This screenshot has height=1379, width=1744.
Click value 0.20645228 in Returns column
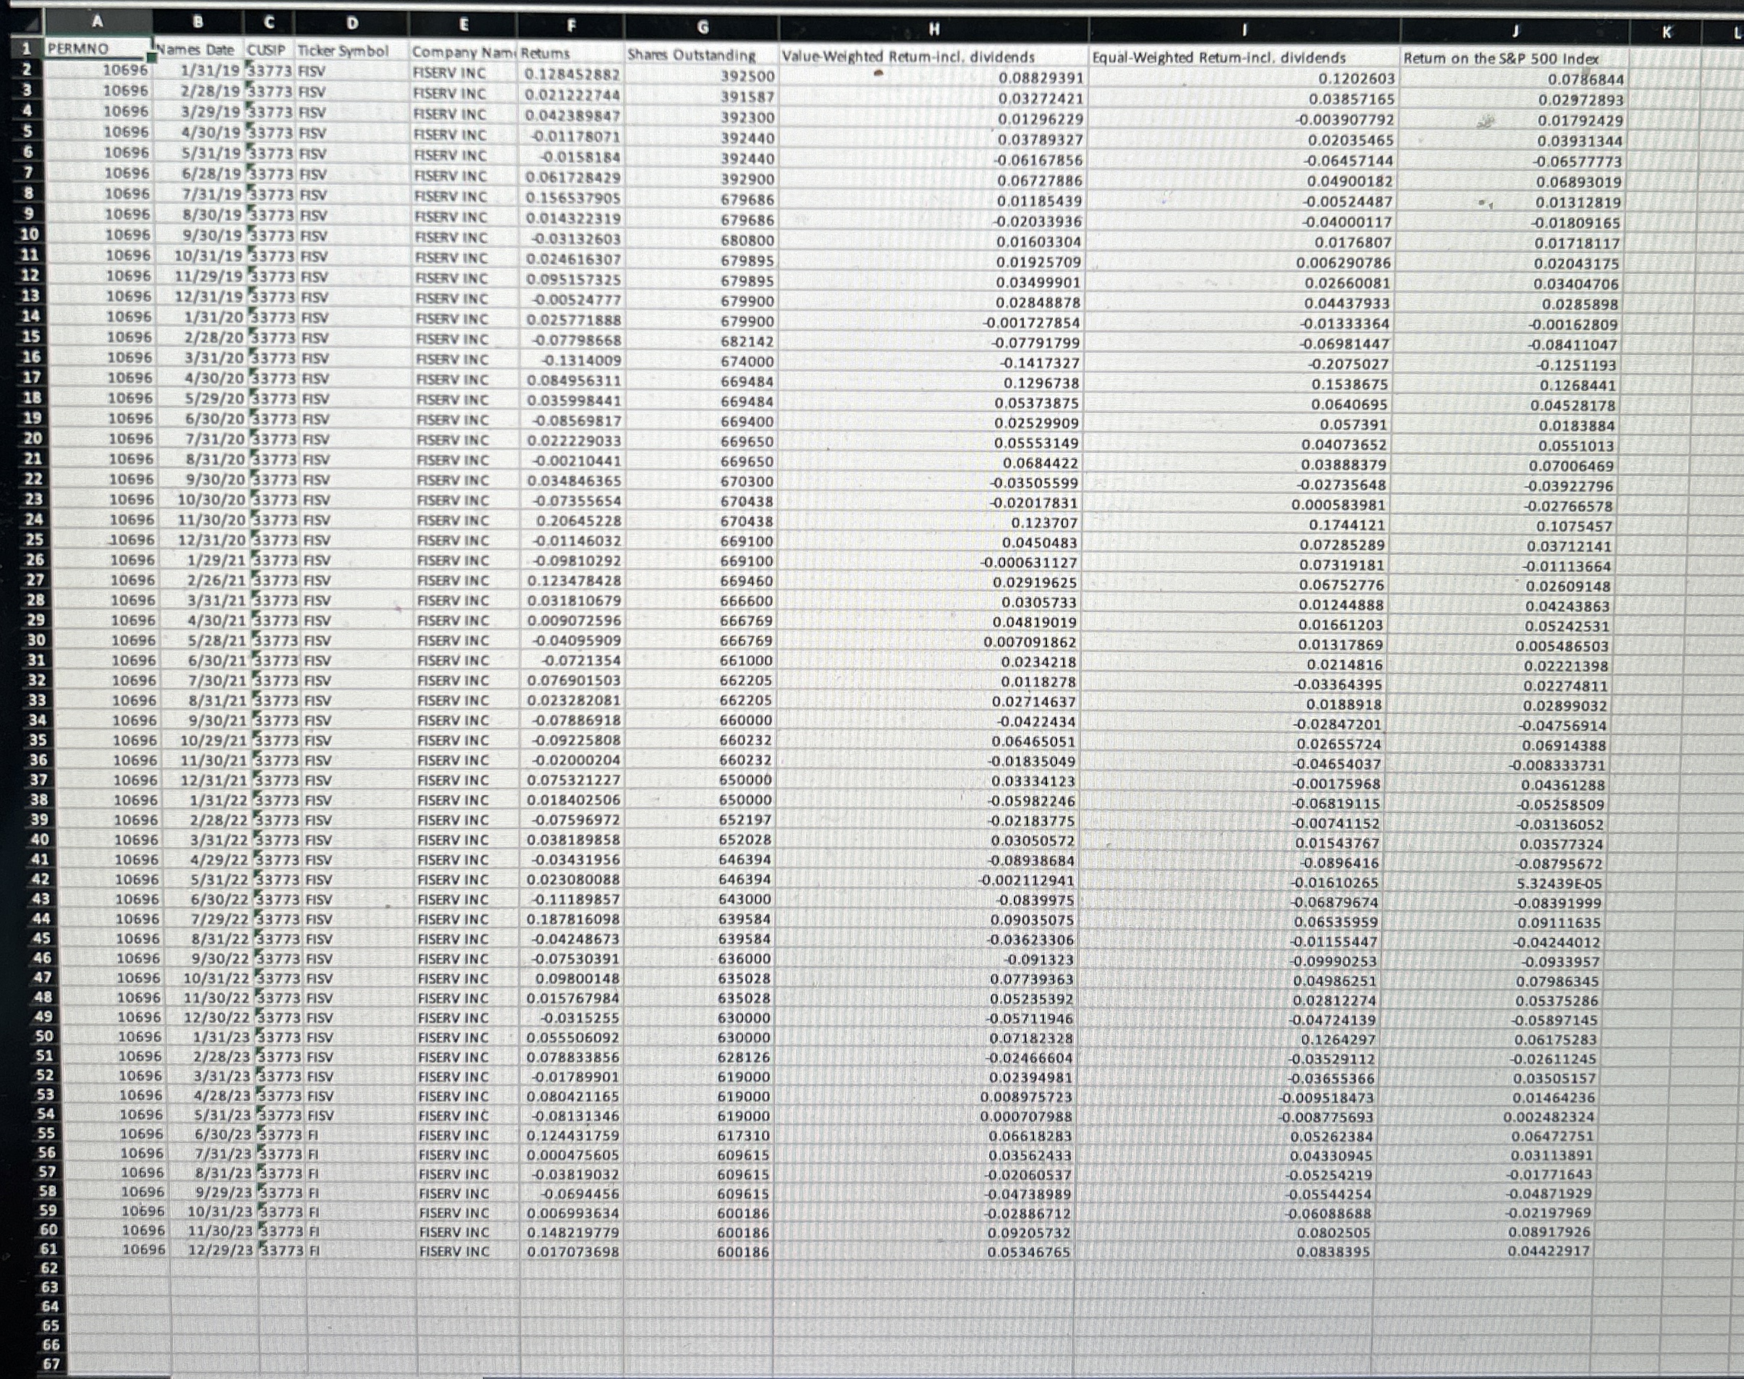click(578, 521)
